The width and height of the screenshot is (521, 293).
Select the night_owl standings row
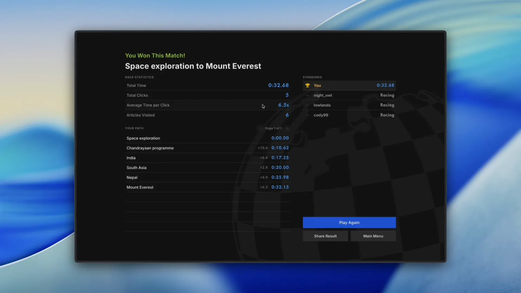[x=349, y=95]
